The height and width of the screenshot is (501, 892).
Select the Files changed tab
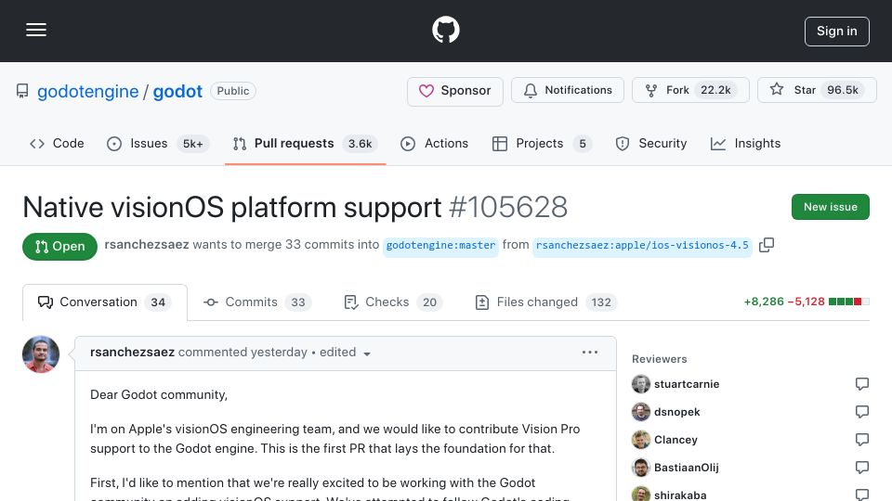[x=546, y=302]
